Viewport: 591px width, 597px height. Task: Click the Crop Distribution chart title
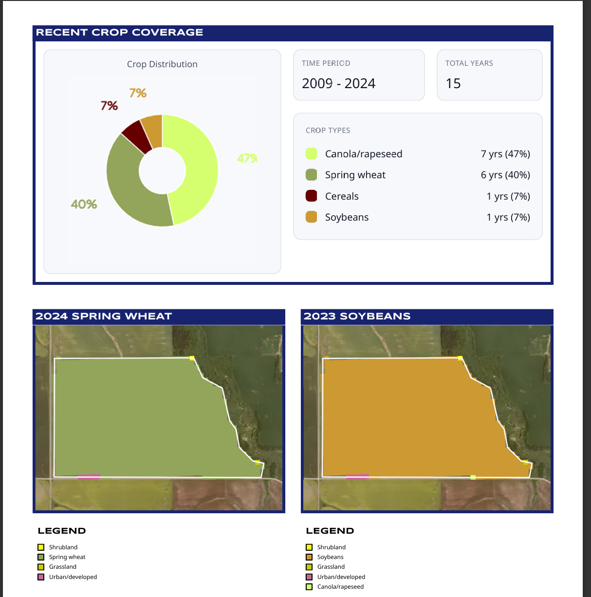162,64
